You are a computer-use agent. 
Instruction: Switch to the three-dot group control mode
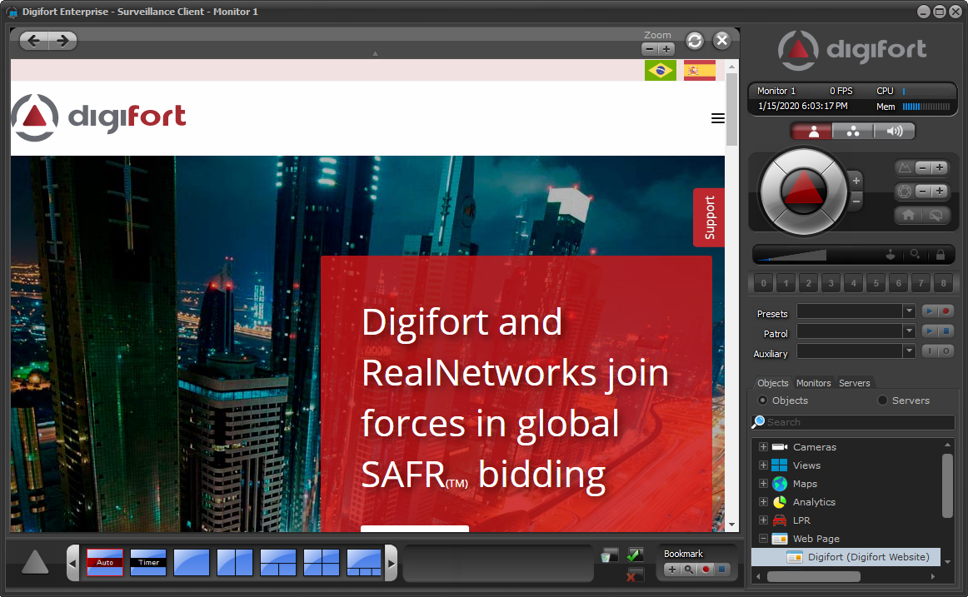tap(853, 131)
